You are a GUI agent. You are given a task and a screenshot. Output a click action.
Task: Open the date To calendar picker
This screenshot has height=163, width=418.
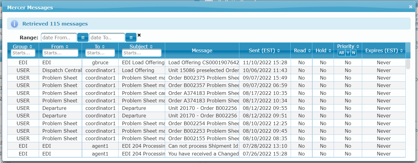tap(131, 38)
